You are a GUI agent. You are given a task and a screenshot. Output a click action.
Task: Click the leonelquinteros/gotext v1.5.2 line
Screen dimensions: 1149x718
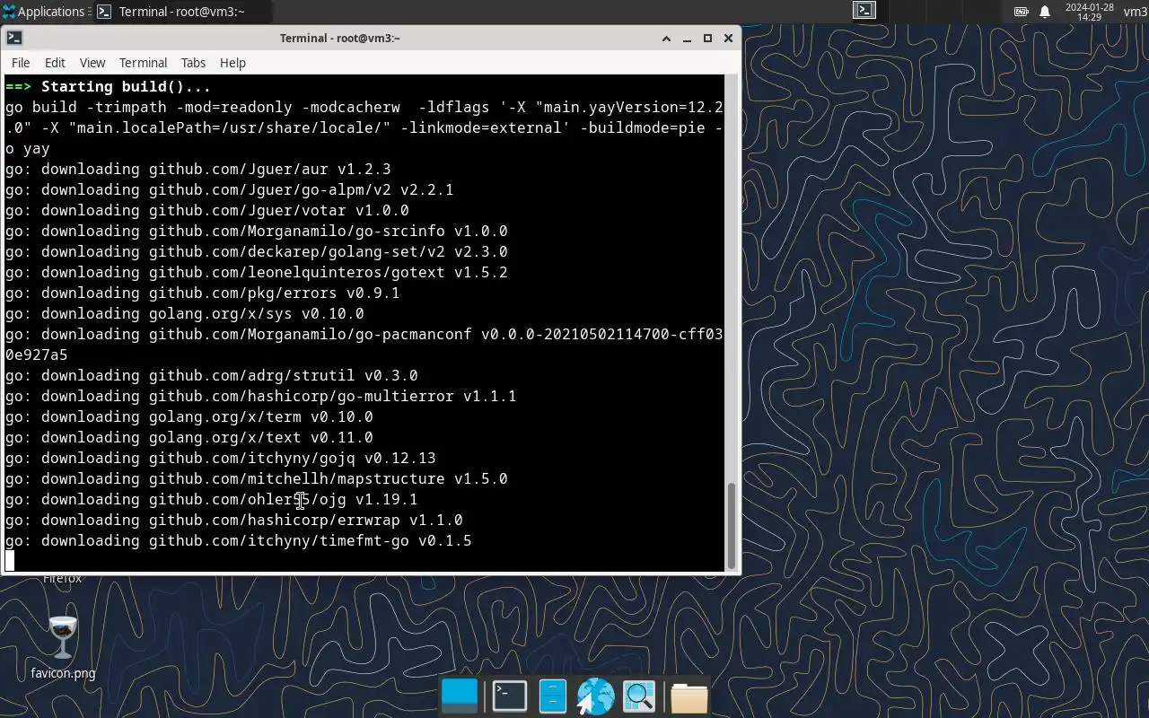tap(256, 272)
